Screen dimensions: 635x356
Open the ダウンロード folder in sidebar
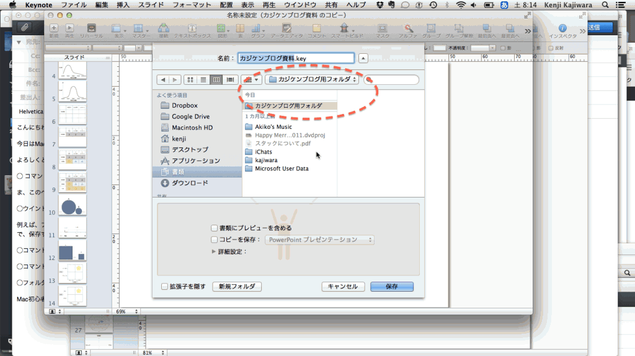pyautogui.click(x=190, y=183)
